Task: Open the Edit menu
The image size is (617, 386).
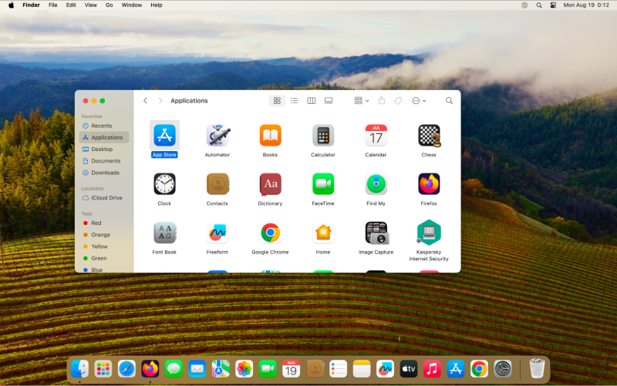Action: (x=71, y=5)
